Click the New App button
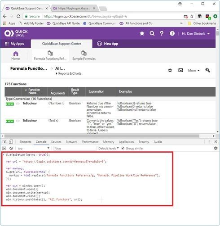 pos(108,44)
